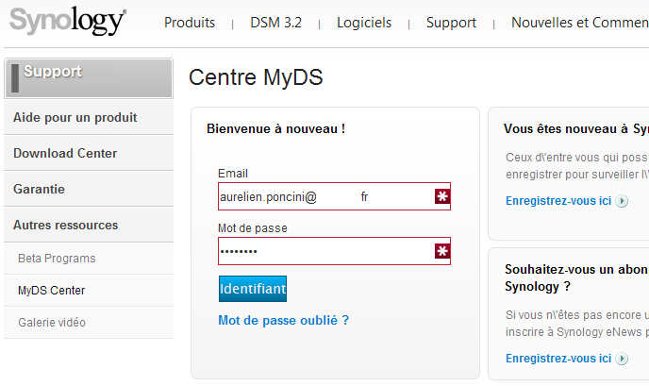
Task: Click the Mot de passe oublié link
Action: click(x=283, y=320)
